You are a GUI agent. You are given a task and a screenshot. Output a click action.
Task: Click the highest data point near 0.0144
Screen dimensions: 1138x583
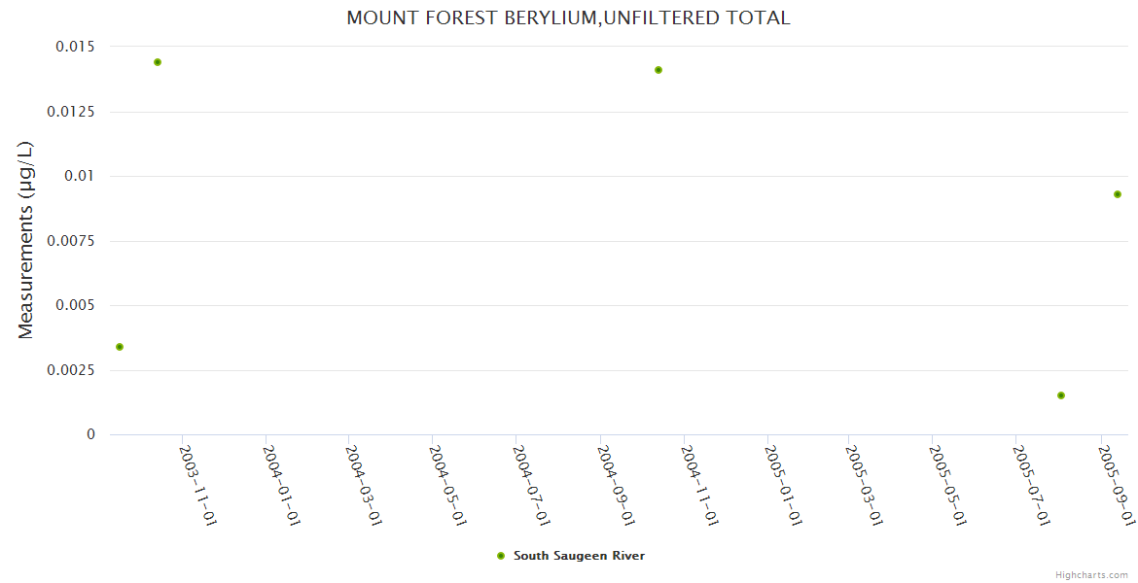(158, 62)
